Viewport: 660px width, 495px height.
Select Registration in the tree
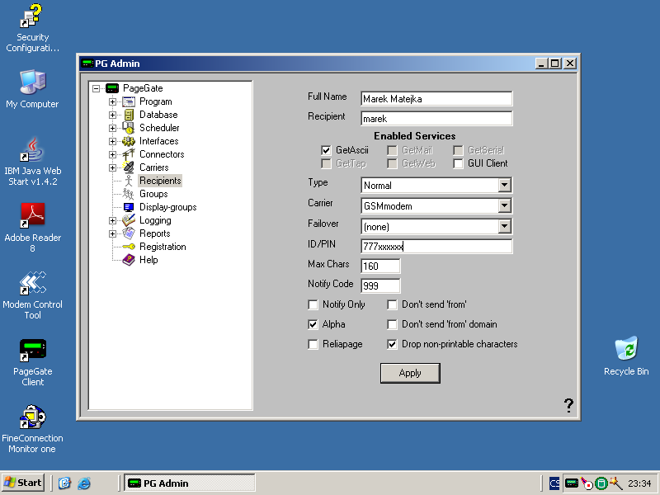click(x=163, y=247)
